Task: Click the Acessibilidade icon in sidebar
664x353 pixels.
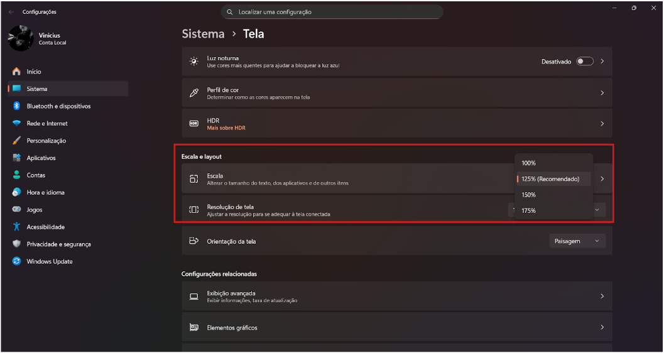Action: point(17,227)
